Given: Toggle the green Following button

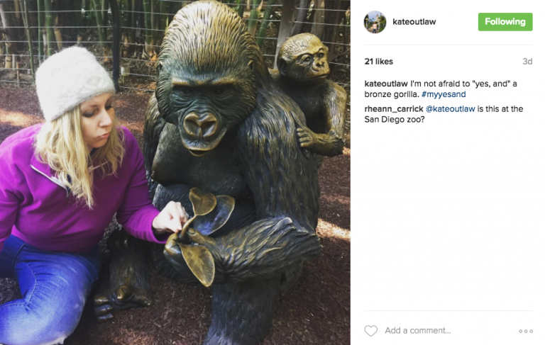Looking at the screenshot, I should [x=505, y=22].
